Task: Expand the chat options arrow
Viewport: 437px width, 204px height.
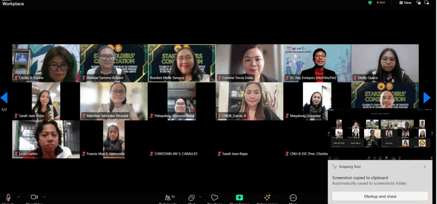Action: (x=200, y=197)
